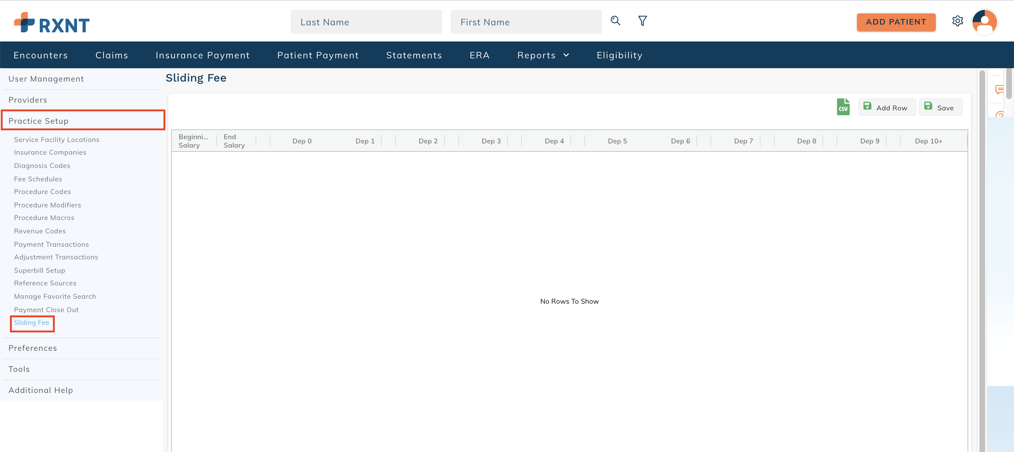Click the Add Row button
The width and height of the screenshot is (1014, 452).
click(886, 107)
